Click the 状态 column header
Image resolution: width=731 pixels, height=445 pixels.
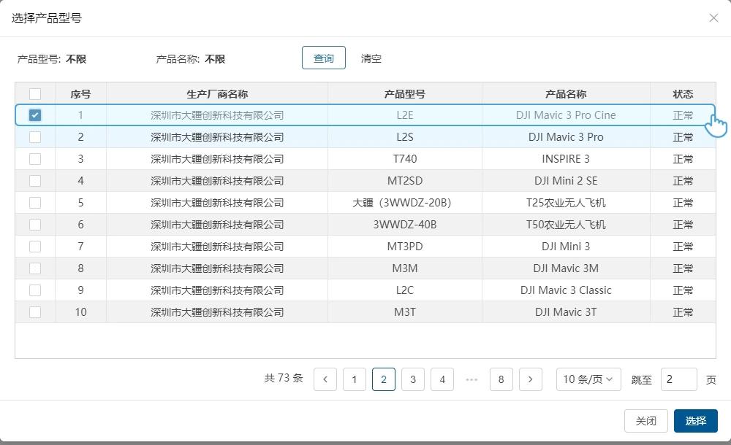tap(683, 94)
